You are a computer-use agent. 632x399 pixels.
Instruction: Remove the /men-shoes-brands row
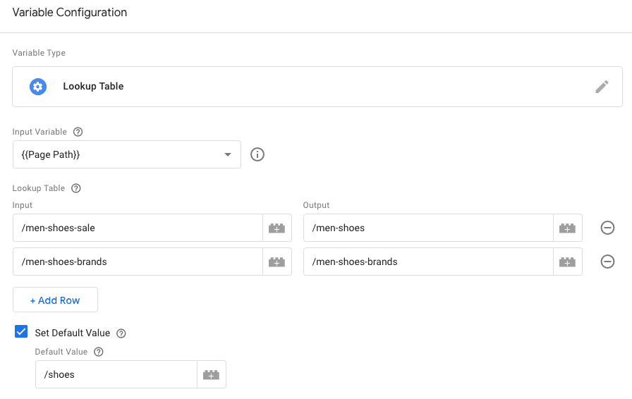(607, 262)
